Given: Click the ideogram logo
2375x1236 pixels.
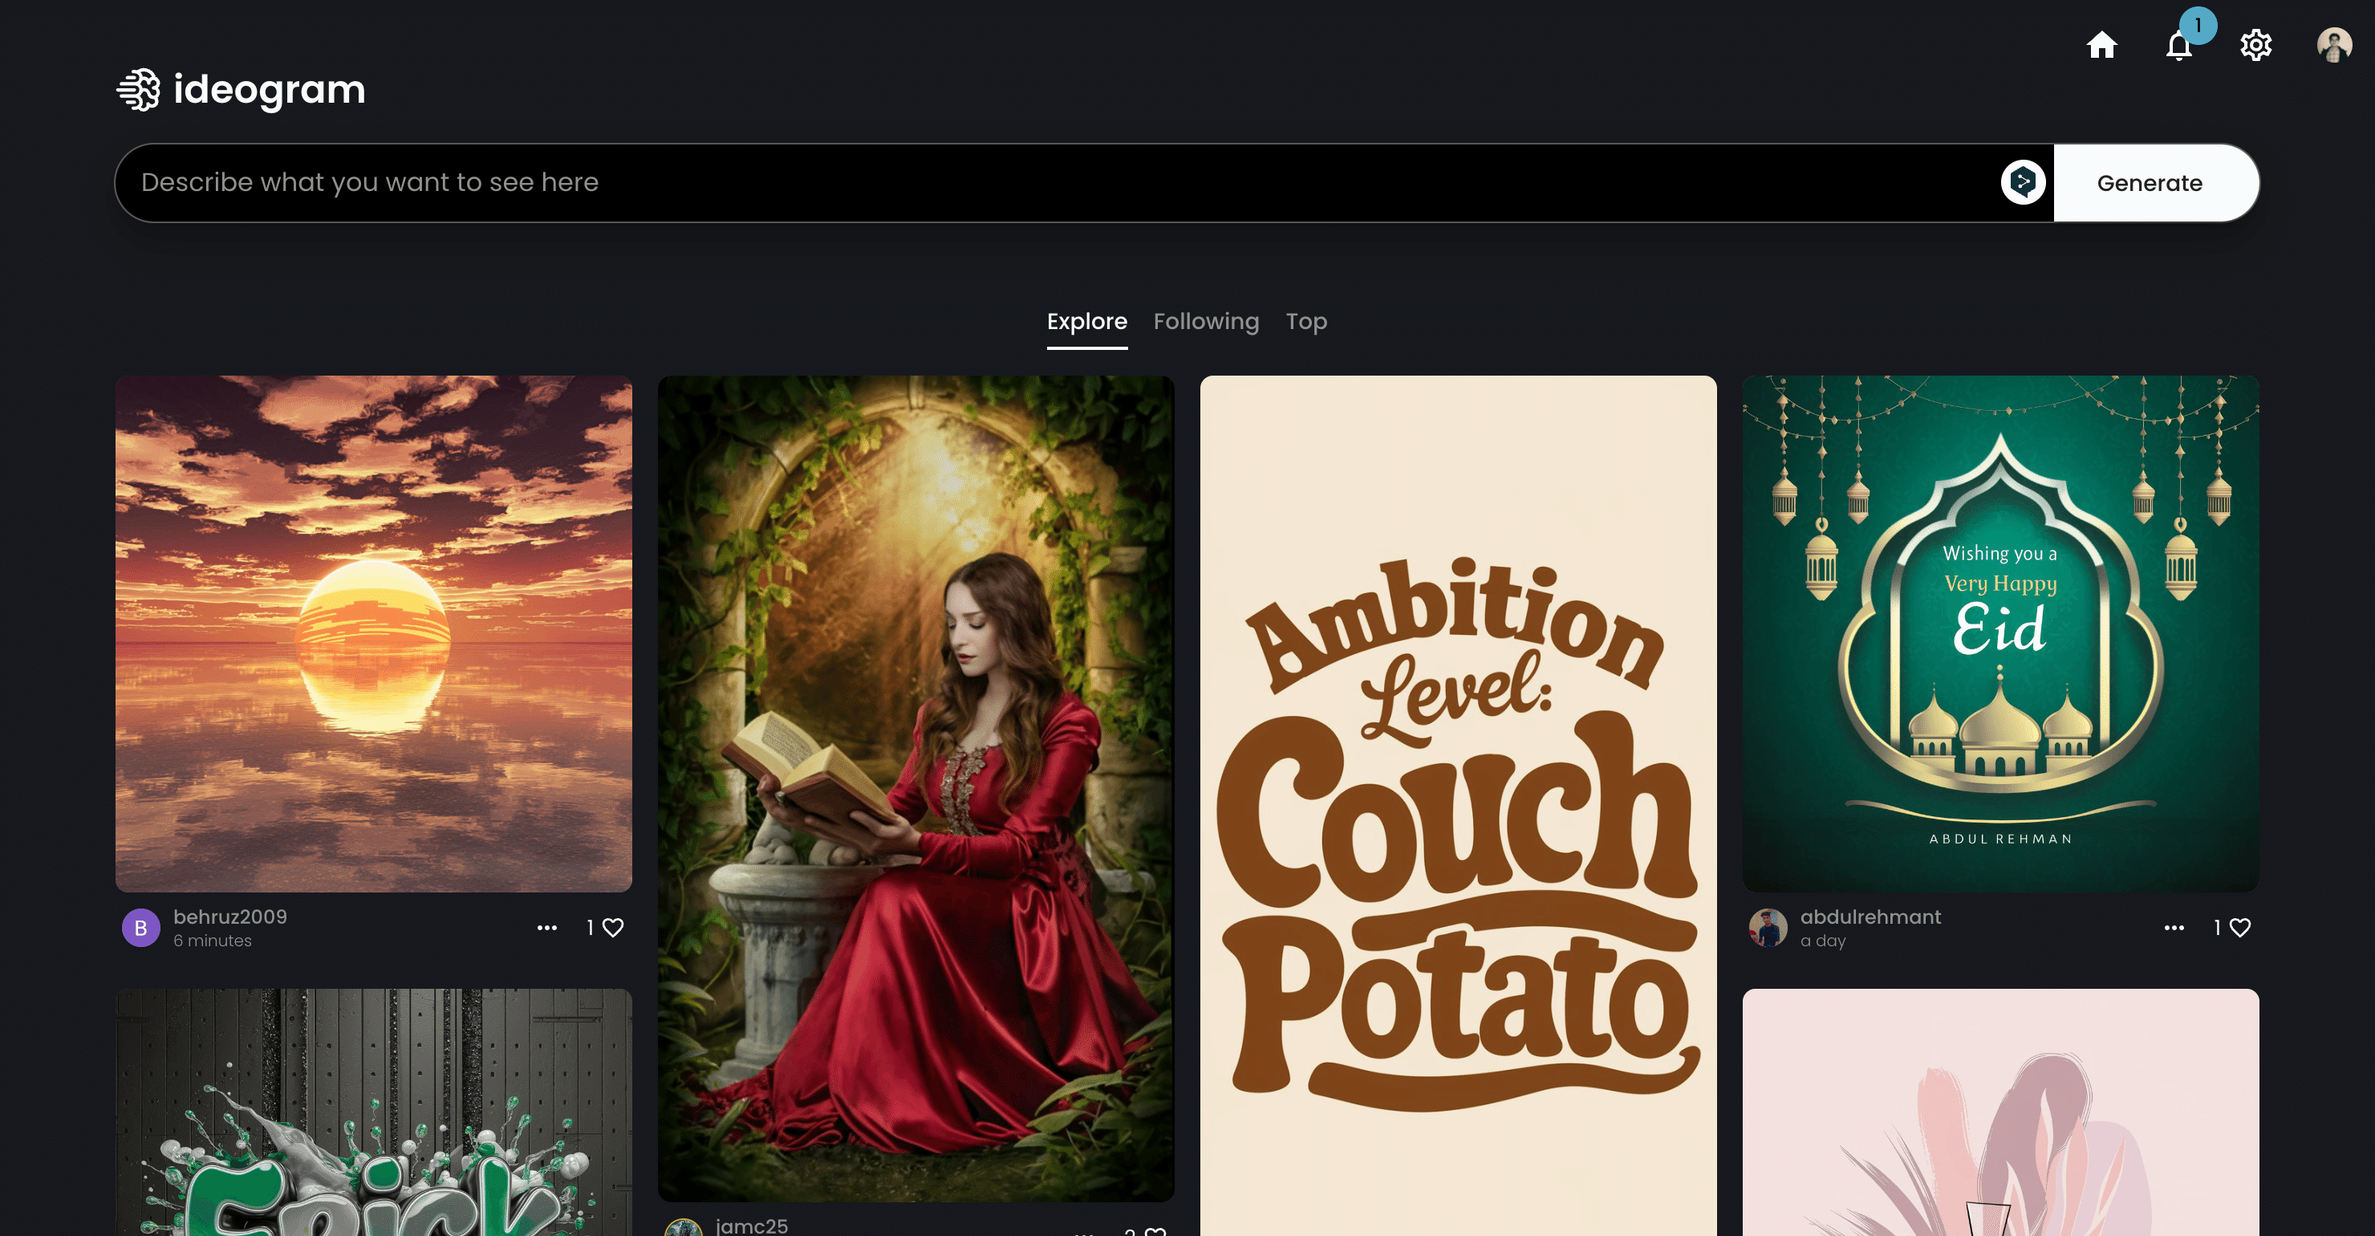Looking at the screenshot, I should (241, 89).
